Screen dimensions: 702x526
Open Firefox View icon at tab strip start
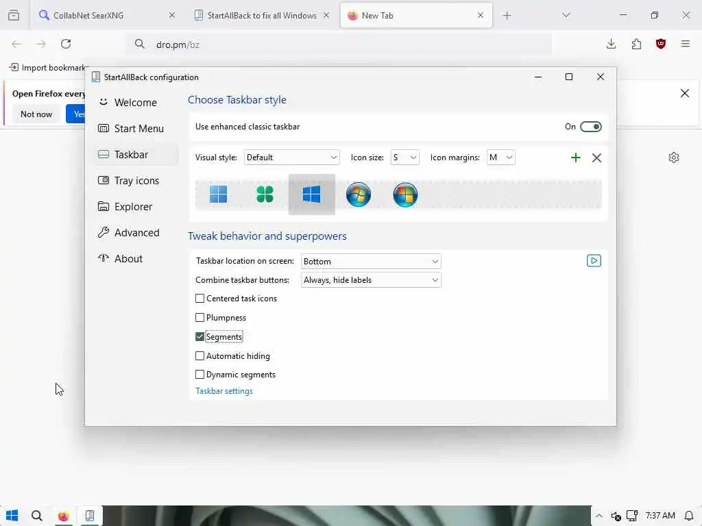pos(14,16)
